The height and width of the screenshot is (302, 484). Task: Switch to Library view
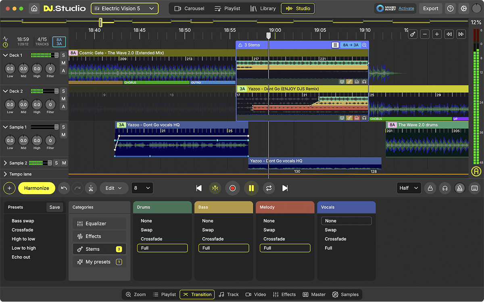(263, 8)
